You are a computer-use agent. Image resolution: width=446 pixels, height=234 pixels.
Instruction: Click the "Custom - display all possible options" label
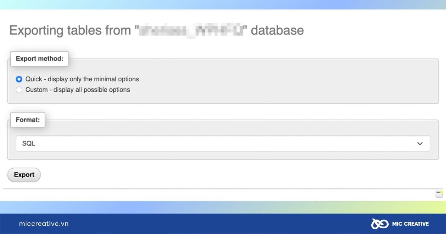point(78,90)
